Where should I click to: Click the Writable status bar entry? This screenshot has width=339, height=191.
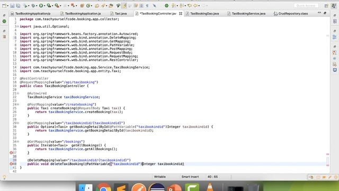pyautogui.click(x=160, y=177)
